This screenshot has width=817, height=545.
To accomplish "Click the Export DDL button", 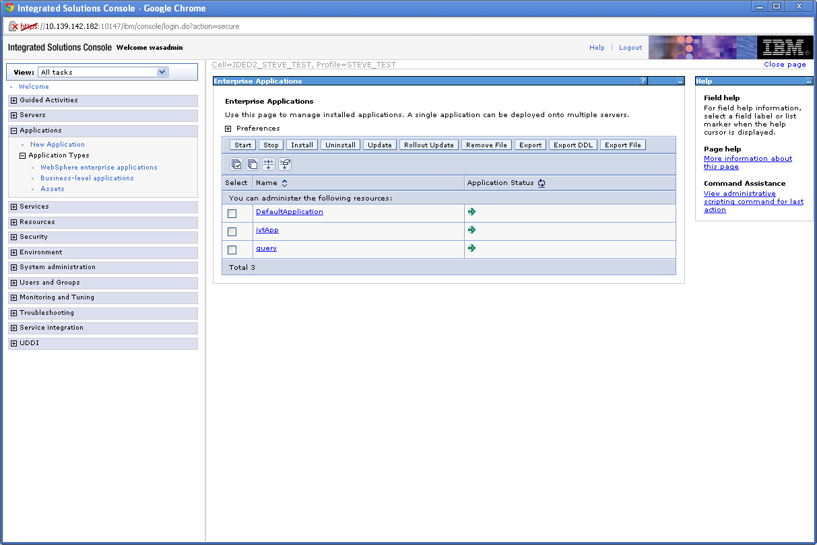I will tap(573, 145).
